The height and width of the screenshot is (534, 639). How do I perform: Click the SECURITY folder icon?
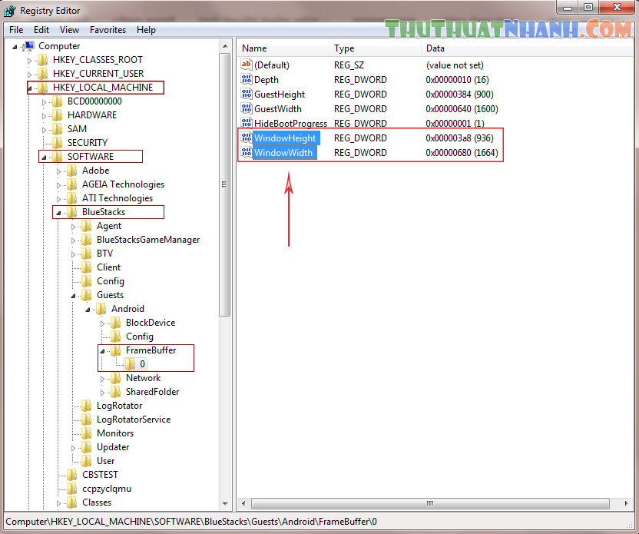pyautogui.click(x=58, y=143)
